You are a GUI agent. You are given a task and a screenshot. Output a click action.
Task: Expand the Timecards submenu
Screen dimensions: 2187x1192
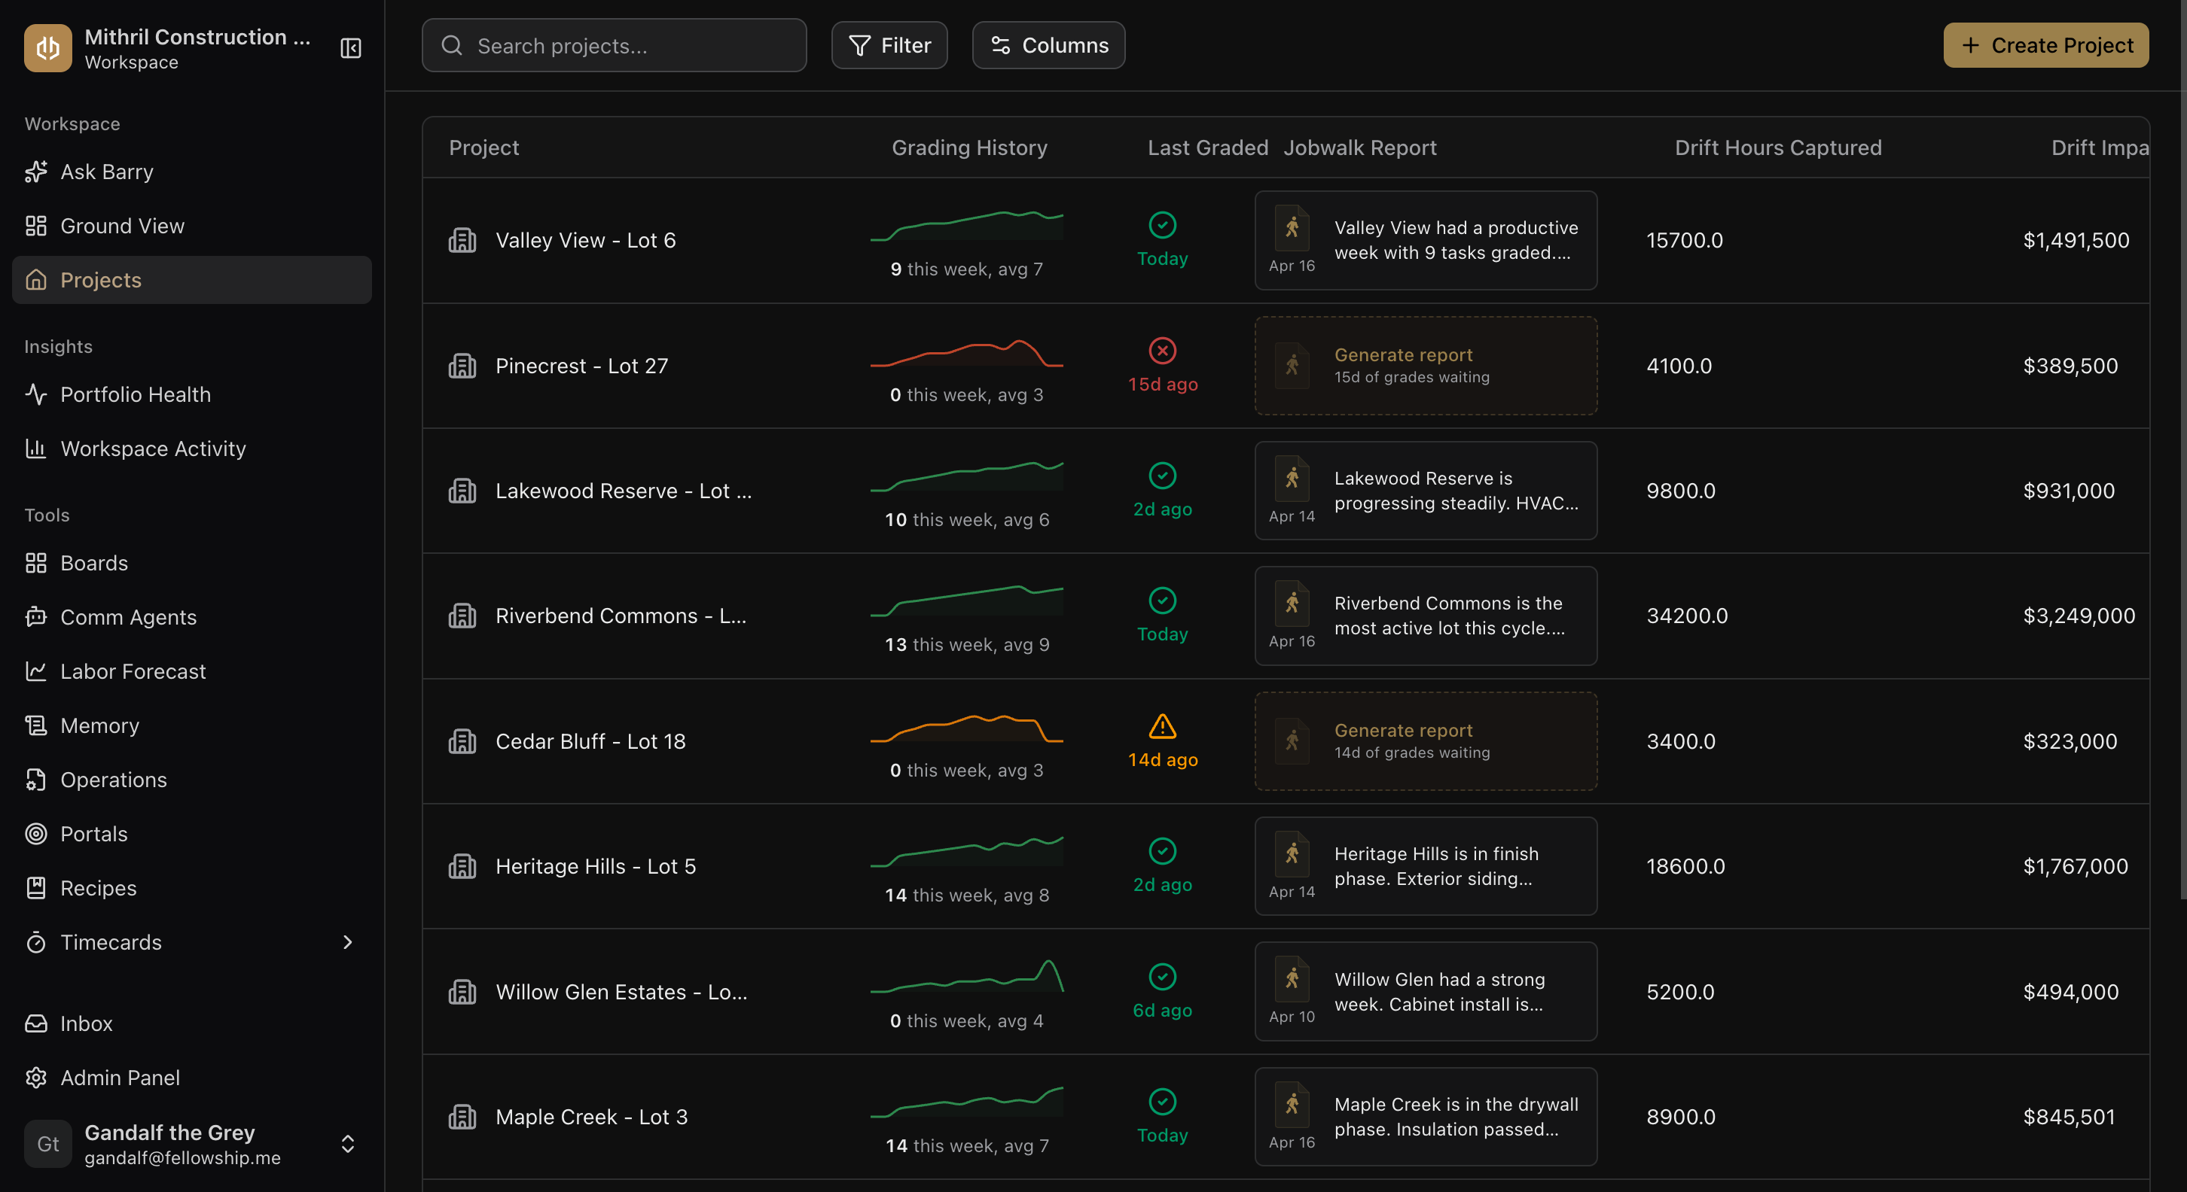tap(346, 941)
